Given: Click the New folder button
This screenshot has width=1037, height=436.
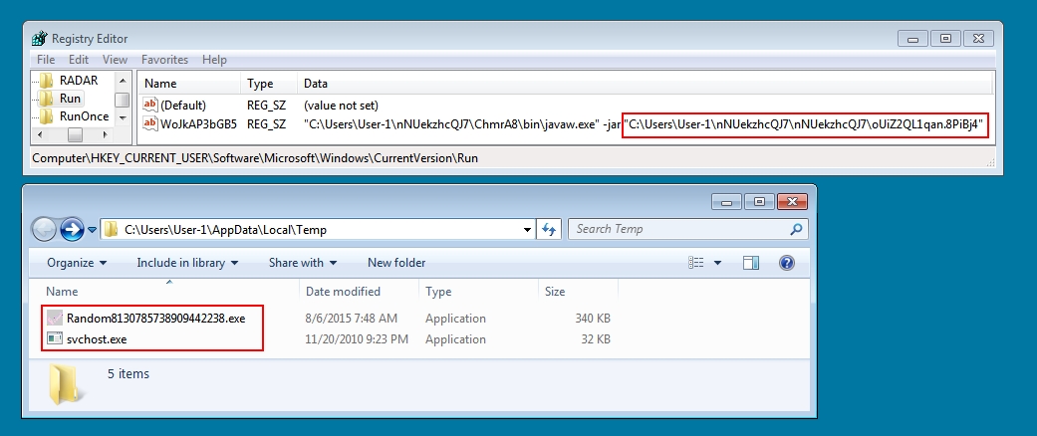Looking at the screenshot, I should point(396,263).
